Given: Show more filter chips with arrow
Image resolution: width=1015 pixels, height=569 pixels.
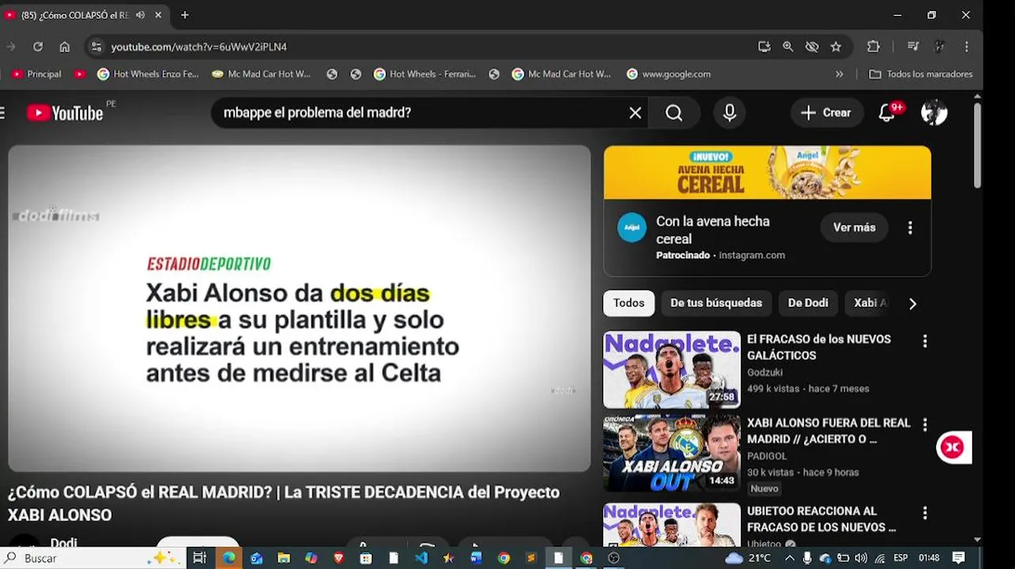Looking at the screenshot, I should pos(912,303).
